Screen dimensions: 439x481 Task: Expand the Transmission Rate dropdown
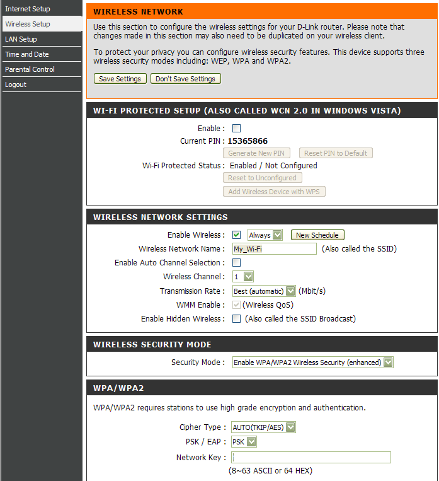[x=264, y=291]
